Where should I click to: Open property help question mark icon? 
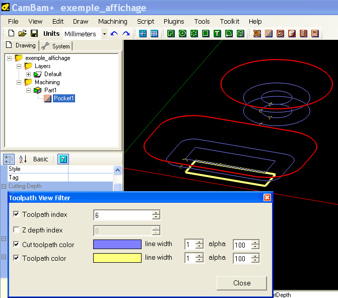click(63, 159)
